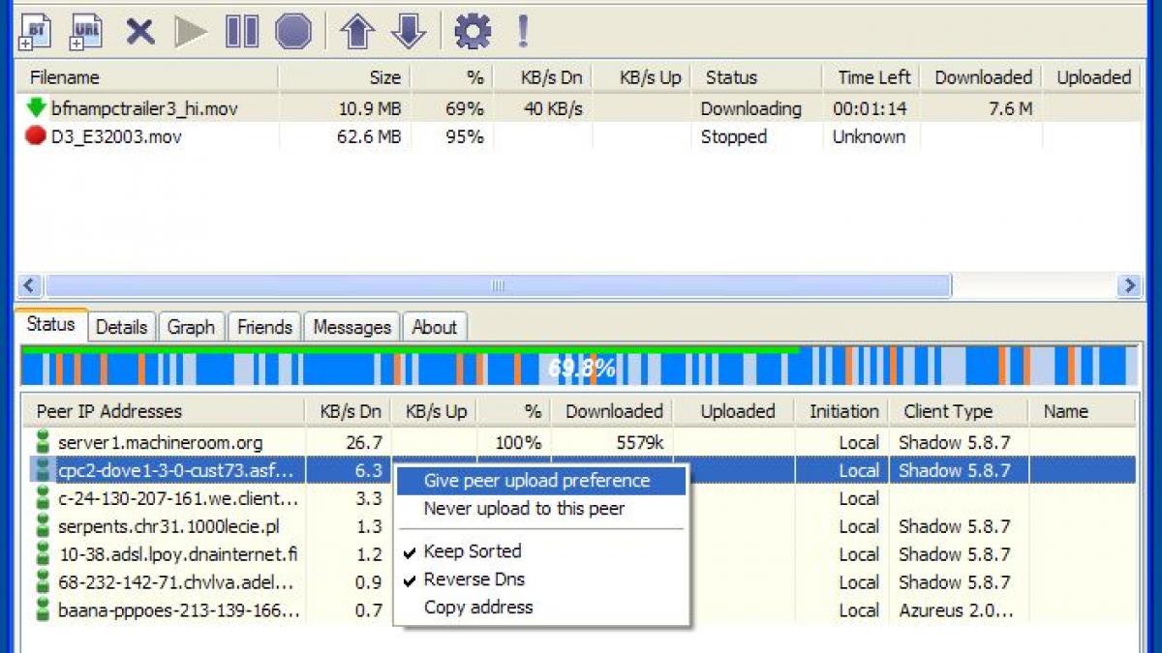
Task: Click the horizontal scrollbar right arrow
Action: (1130, 285)
